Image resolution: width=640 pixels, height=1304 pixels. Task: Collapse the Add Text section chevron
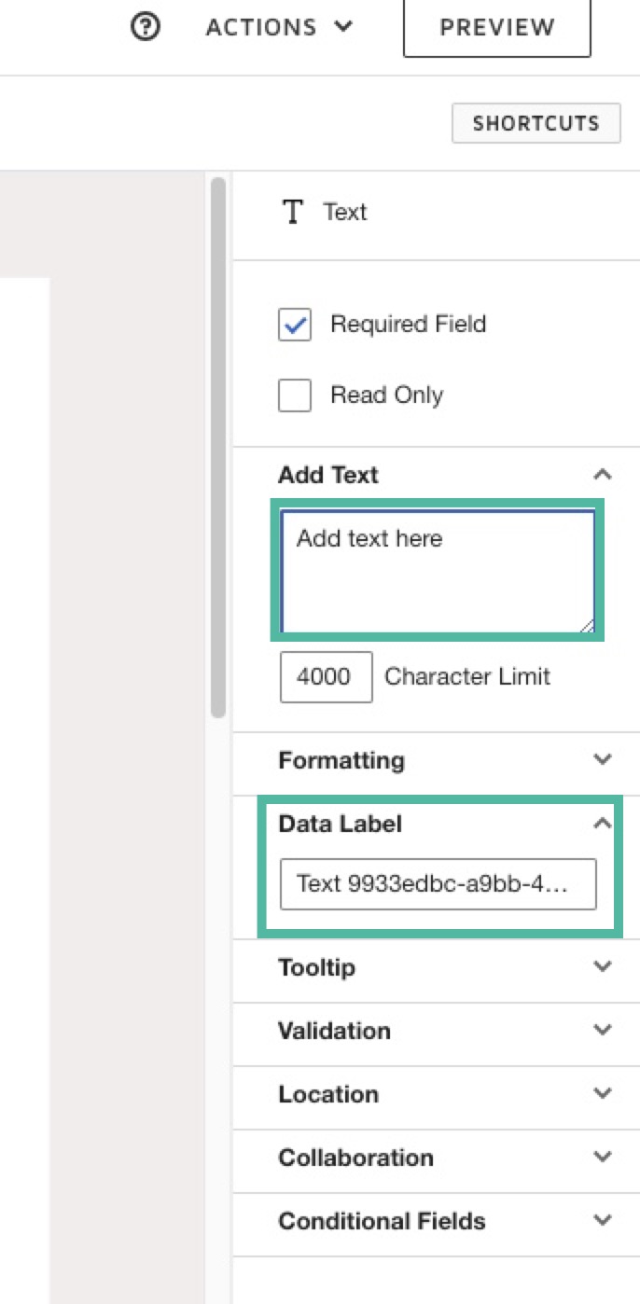pos(603,475)
